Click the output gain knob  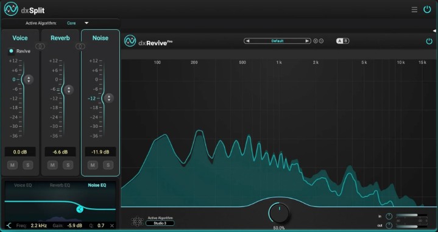[x=389, y=225]
